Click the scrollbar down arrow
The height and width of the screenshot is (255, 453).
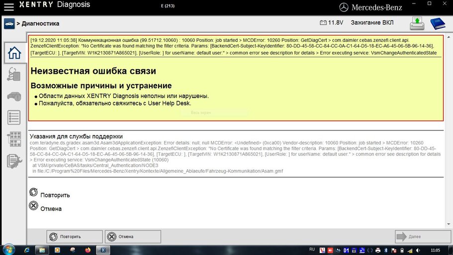pos(449,224)
